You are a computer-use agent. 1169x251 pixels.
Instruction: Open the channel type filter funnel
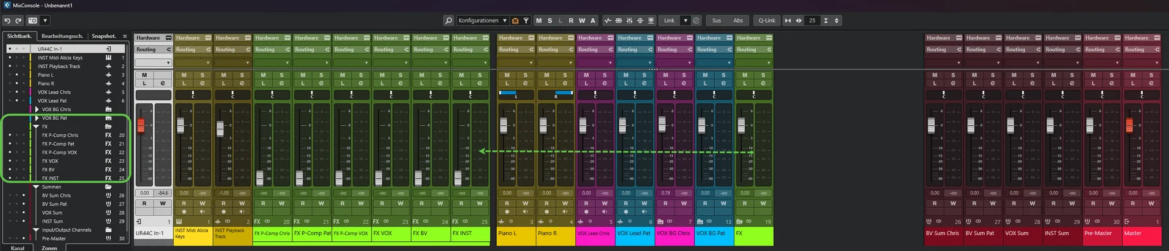coord(526,21)
